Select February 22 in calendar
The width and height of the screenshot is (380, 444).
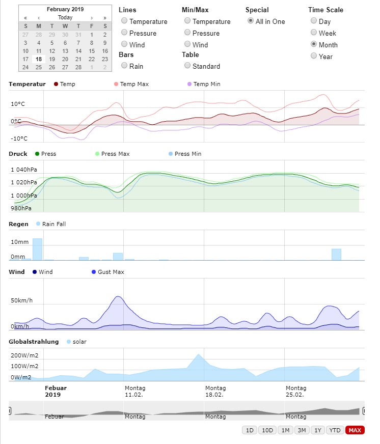tap(92, 59)
